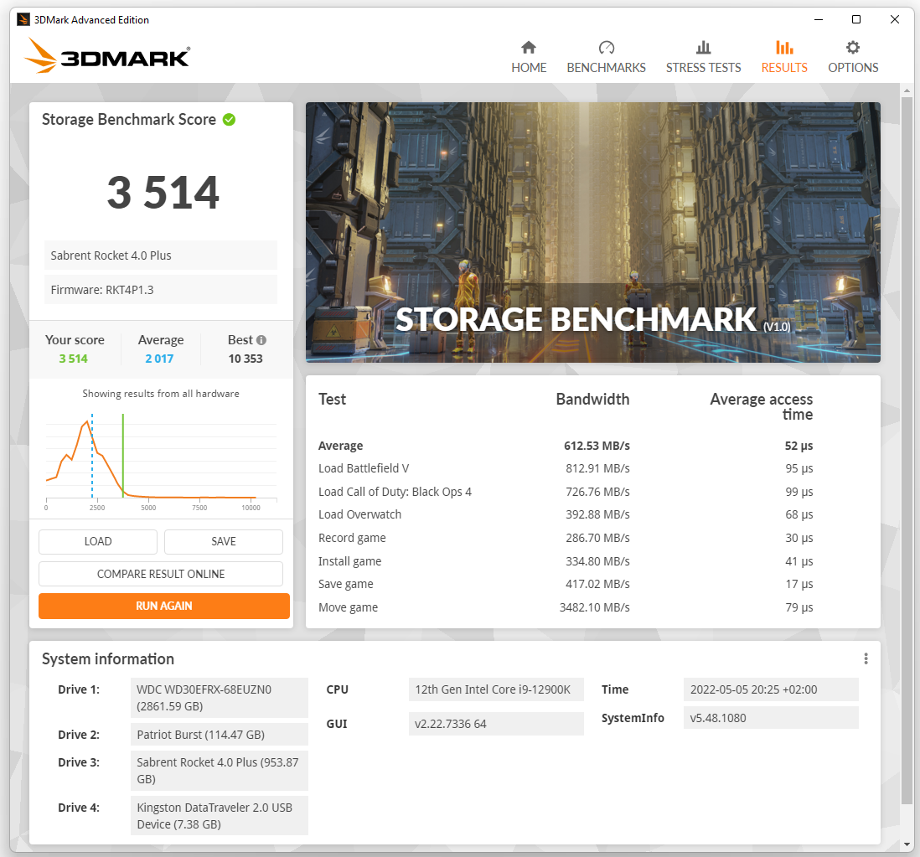Click the Bandwidth column header

[x=592, y=399]
